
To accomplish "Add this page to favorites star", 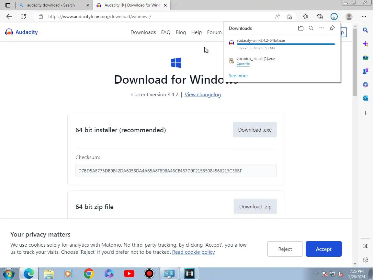I will pos(289,17).
